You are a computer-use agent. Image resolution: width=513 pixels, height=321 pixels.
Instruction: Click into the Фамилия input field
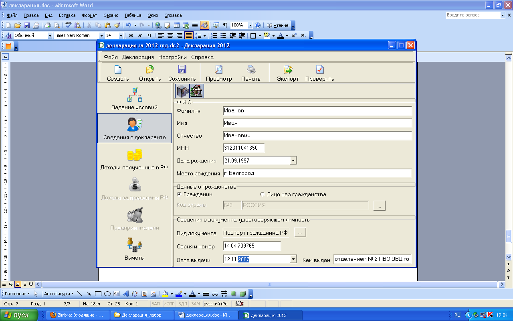(317, 111)
